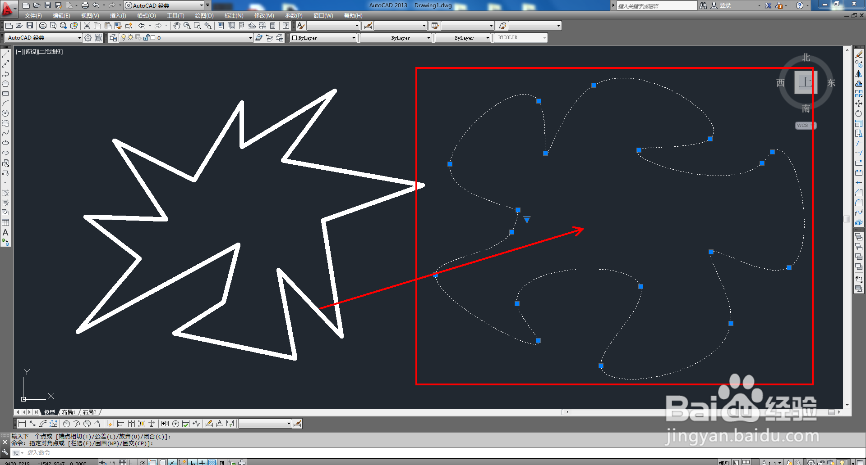Open the BYCOLOR plot style dropdown
Screen dimensions: 866x465
(521, 38)
